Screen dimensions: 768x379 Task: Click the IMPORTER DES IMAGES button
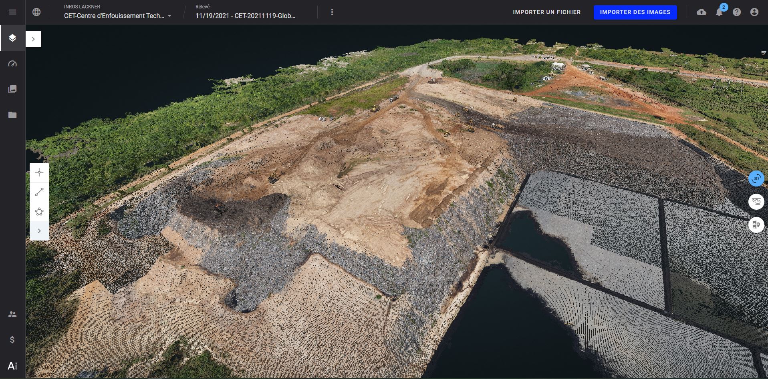point(635,12)
